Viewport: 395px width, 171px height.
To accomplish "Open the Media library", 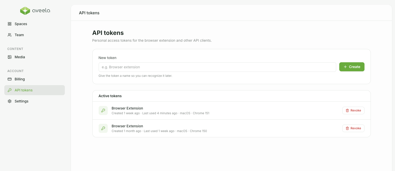I will coord(35,57).
